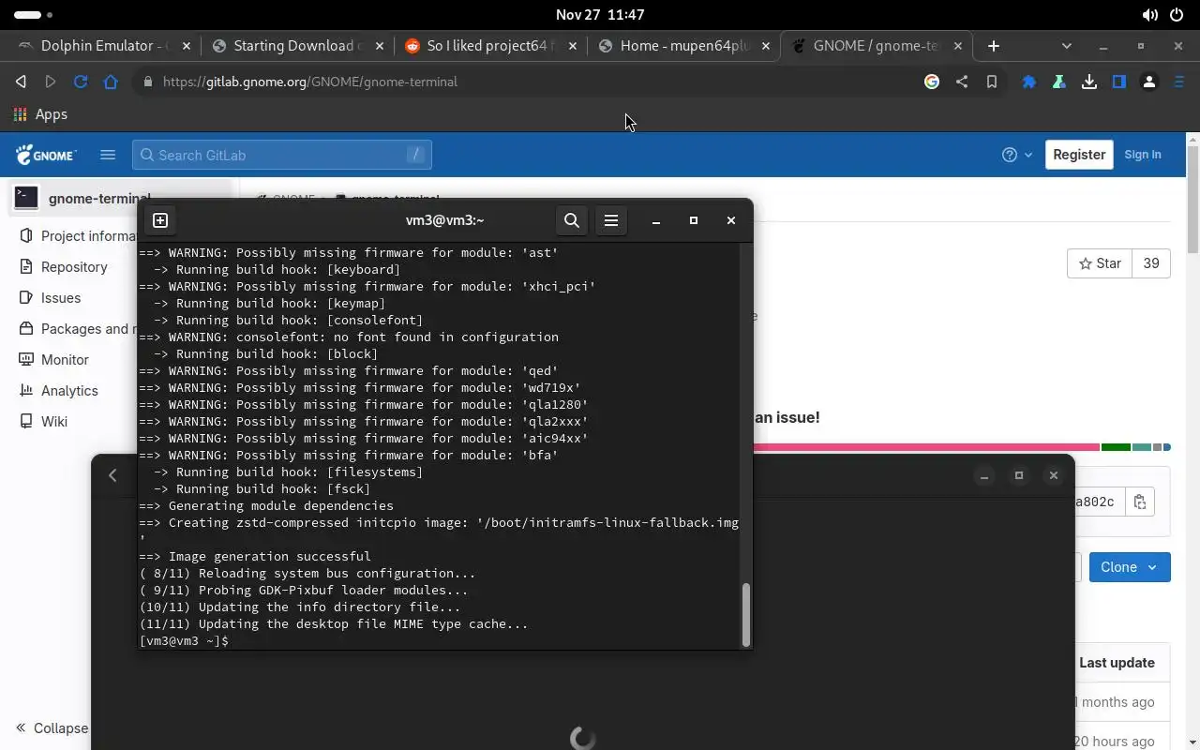Image resolution: width=1200 pixels, height=750 pixels.
Task: Close the mupen64plus tab
Action: pos(766,45)
